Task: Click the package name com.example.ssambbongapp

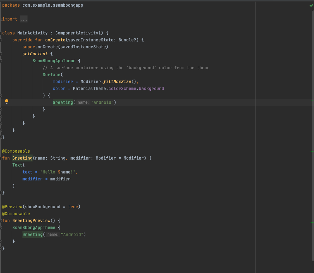Action: (53, 5)
